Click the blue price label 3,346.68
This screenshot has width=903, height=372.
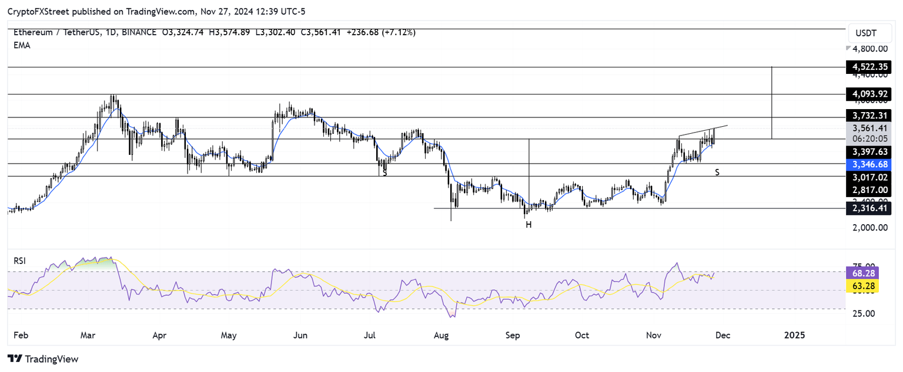(x=869, y=165)
